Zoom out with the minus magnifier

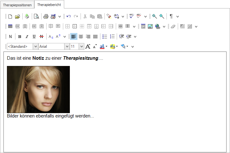point(162,16)
